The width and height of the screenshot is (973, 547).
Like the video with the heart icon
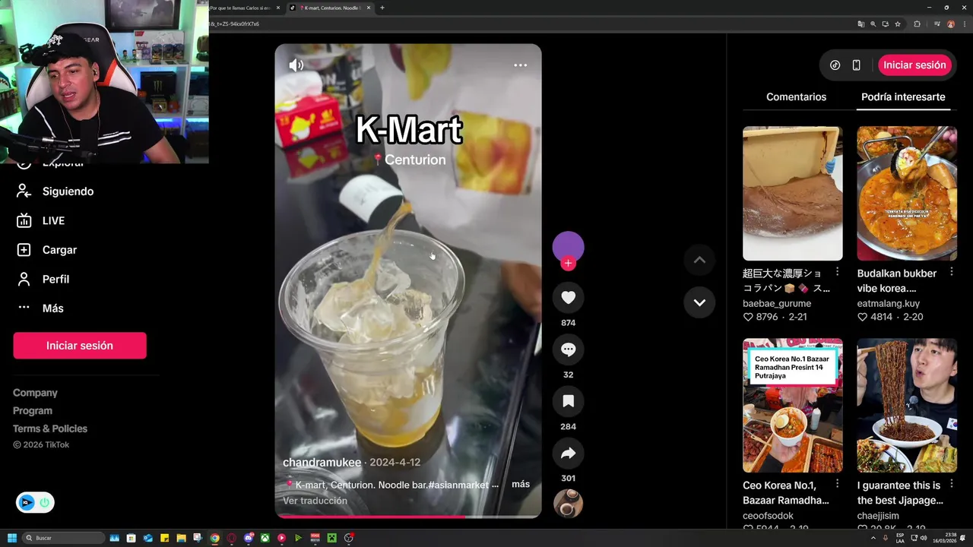pyautogui.click(x=568, y=298)
